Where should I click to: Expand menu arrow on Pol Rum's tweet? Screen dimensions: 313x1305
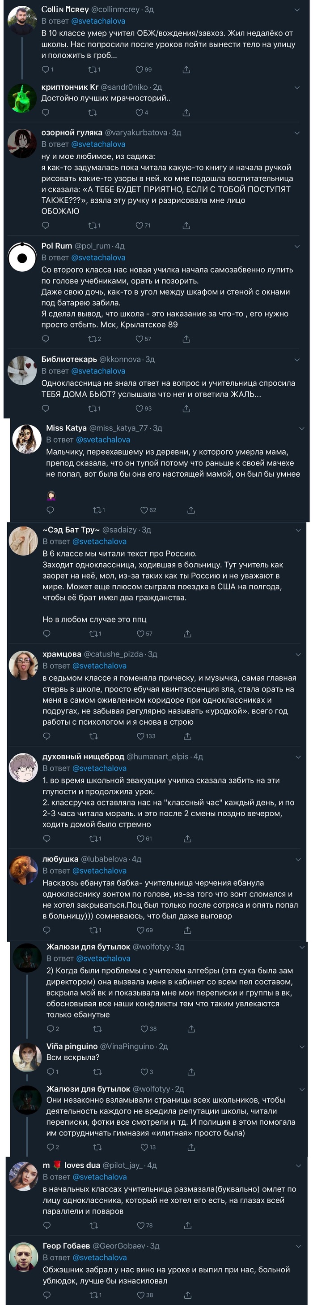(x=297, y=246)
